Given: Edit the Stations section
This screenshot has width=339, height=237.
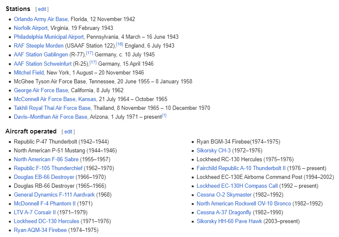Looking at the screenshot, I should point(42,9).
